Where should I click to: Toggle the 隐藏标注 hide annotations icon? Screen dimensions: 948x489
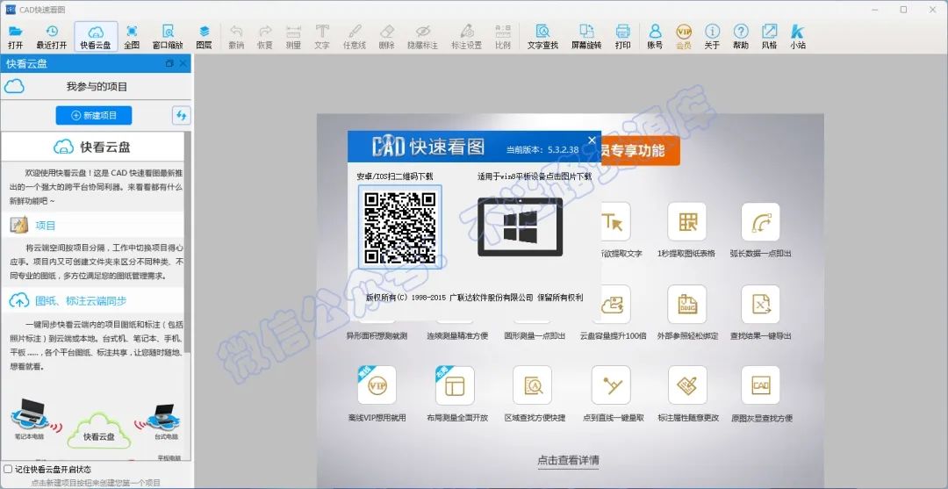(x=422, y=37)
